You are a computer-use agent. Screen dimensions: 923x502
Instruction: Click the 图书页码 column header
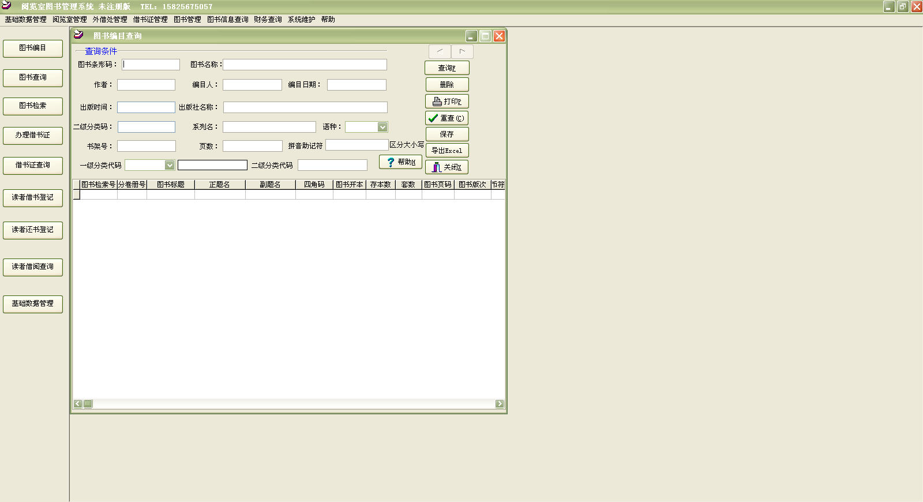[438, 185]
